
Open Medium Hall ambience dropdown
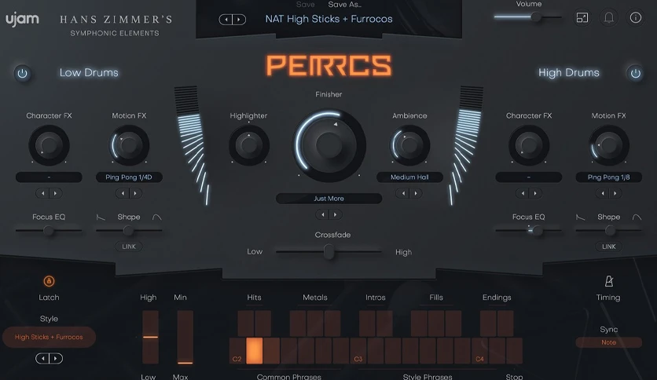coord(409,177)
